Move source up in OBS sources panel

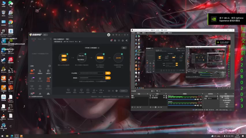[158, 107]
